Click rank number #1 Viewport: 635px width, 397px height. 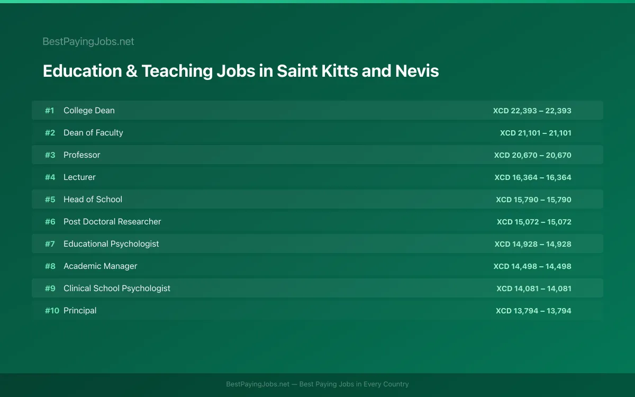pos(49,111)
